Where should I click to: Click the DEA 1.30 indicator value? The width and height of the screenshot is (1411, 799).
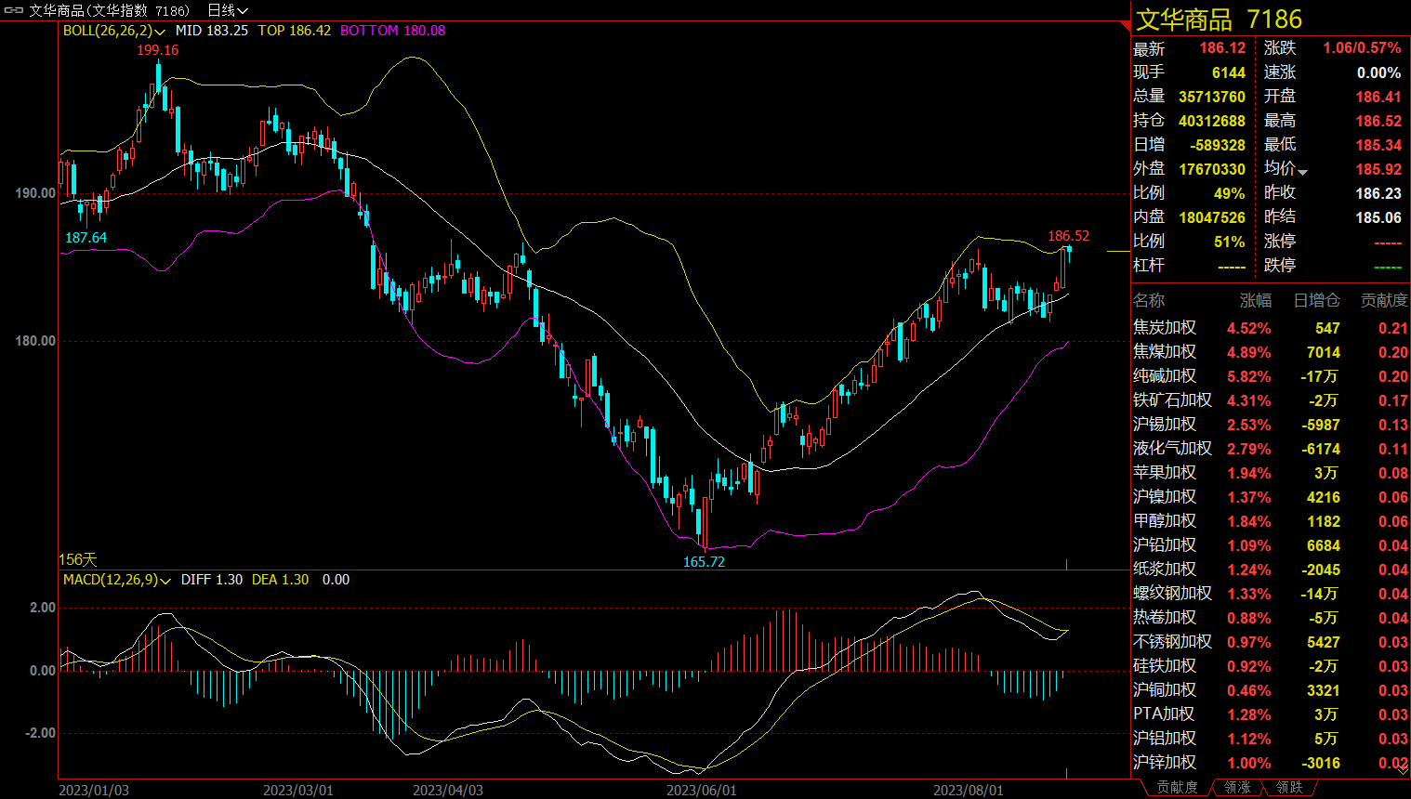tap(281, 580)
